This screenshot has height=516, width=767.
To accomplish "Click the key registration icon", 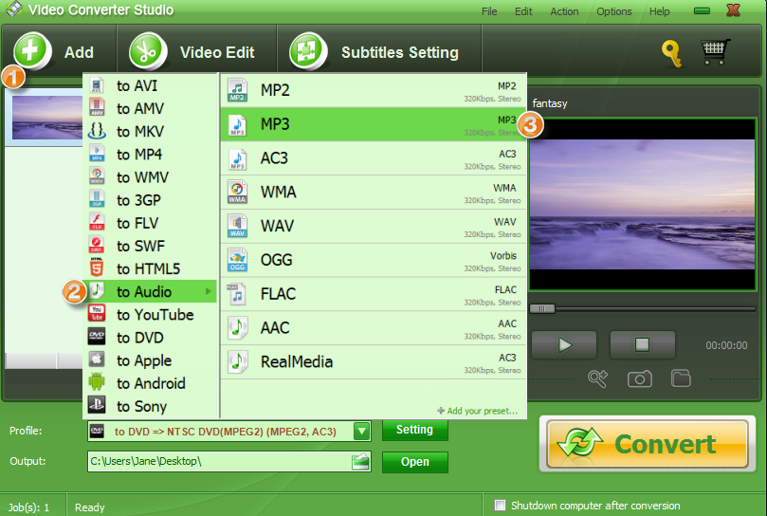I will pyautogui.click(x=672, y=53).
